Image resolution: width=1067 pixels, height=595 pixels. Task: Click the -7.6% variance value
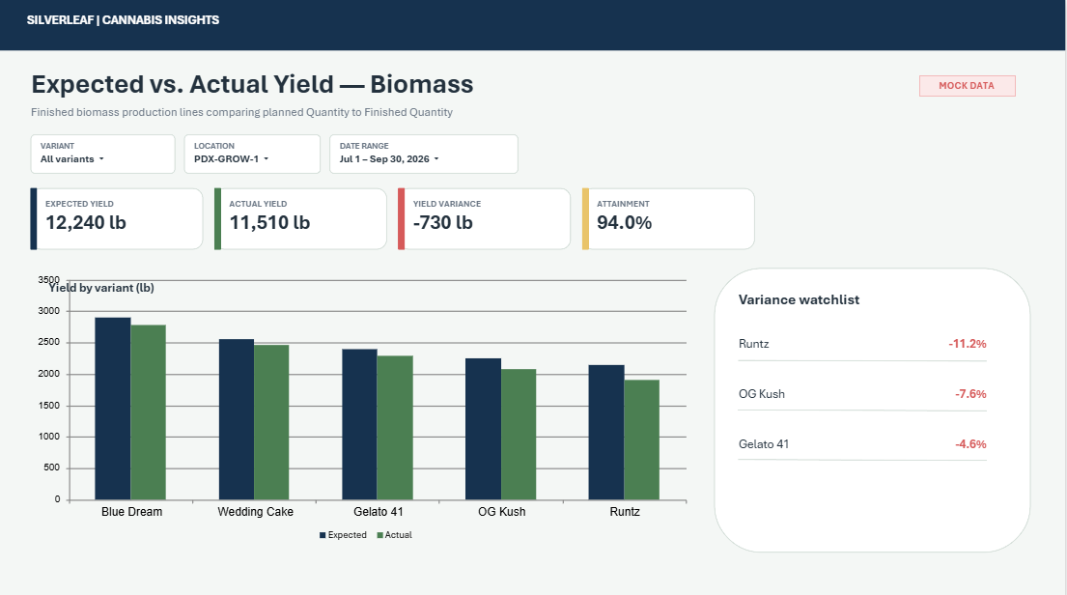(970, 394)
